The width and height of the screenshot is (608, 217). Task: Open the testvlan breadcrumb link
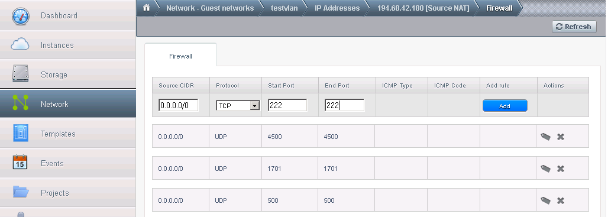284,8
